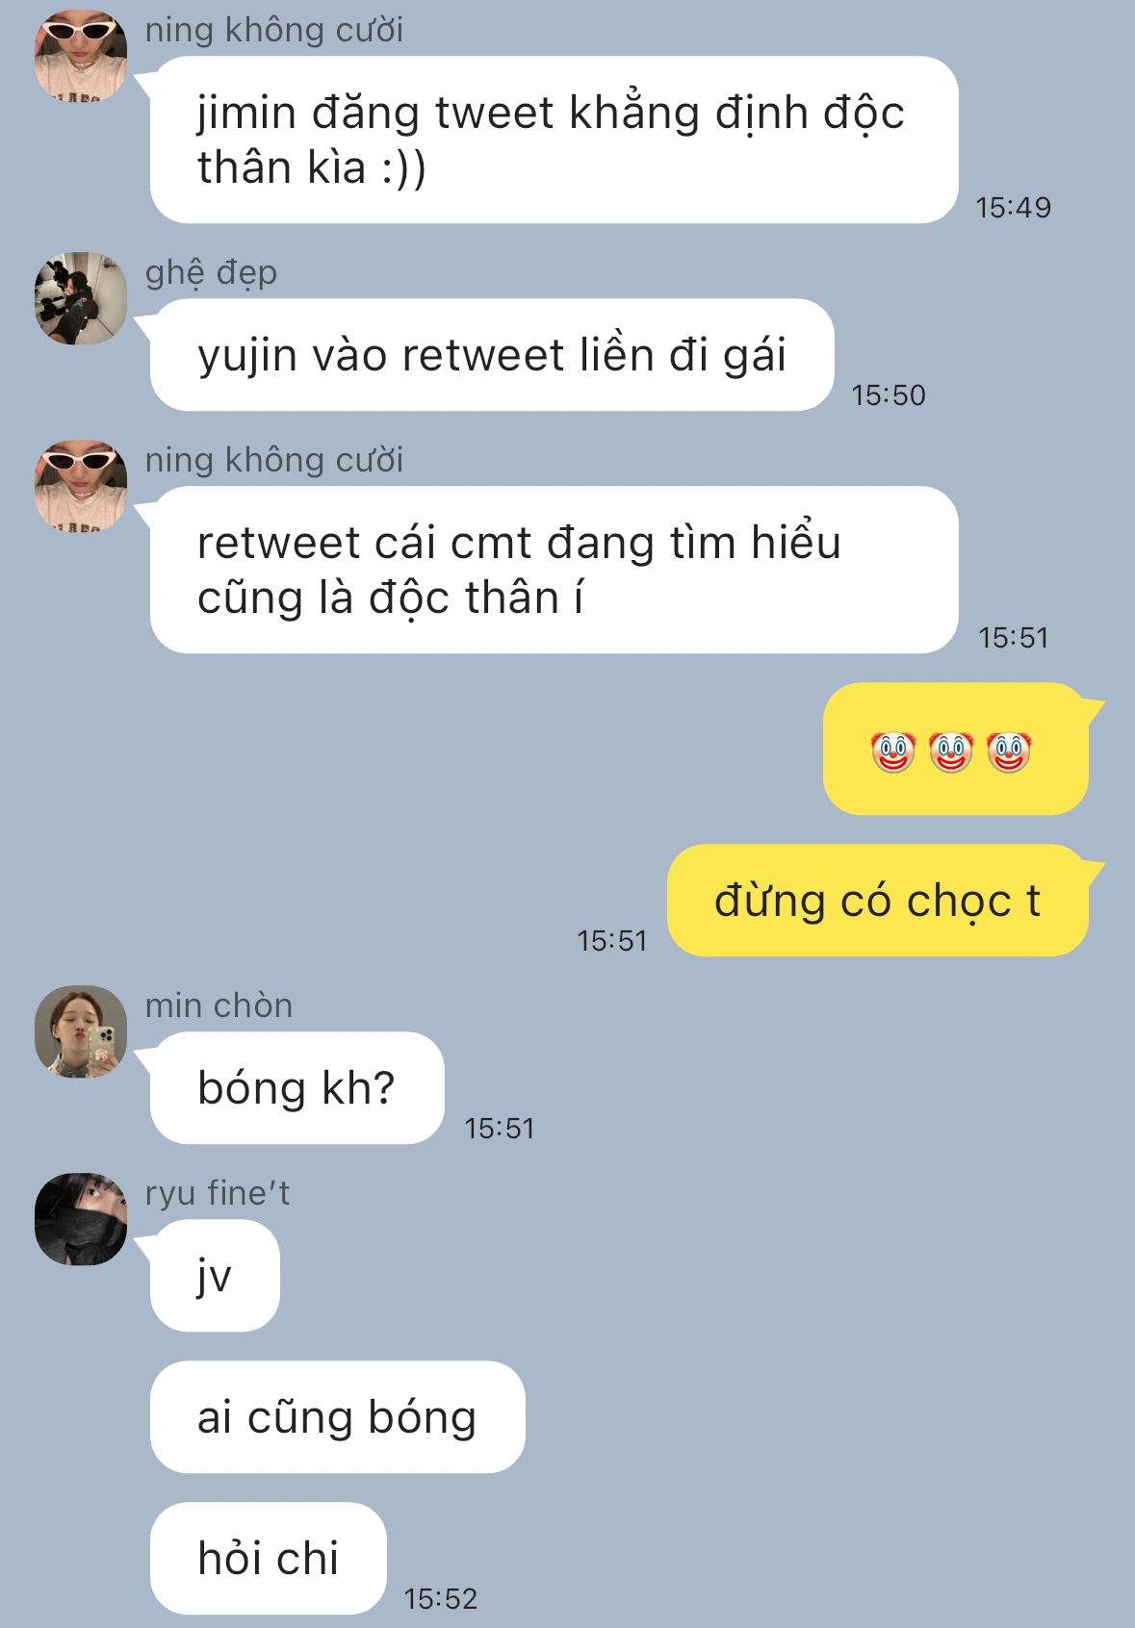Tap ghệ đẹp's profile picture
1135x1628 pixels.
point(81,298)
